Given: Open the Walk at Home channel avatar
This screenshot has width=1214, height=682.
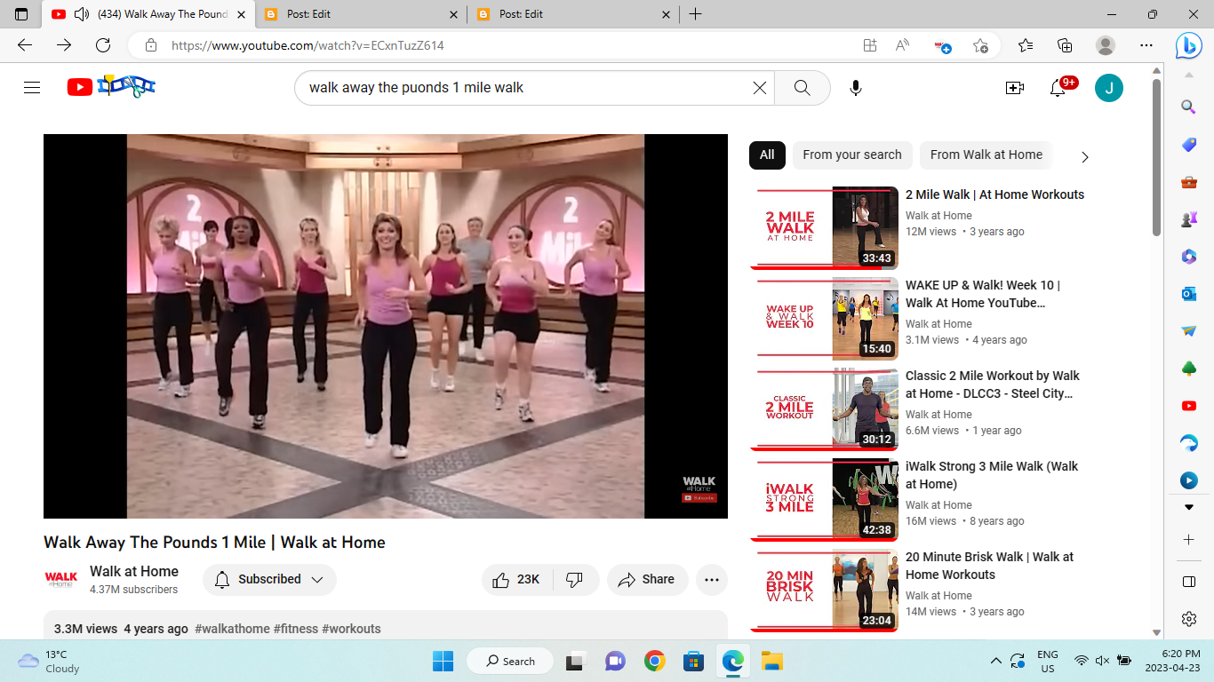Looking at the screenshot, I should click(x=61, y=579).
